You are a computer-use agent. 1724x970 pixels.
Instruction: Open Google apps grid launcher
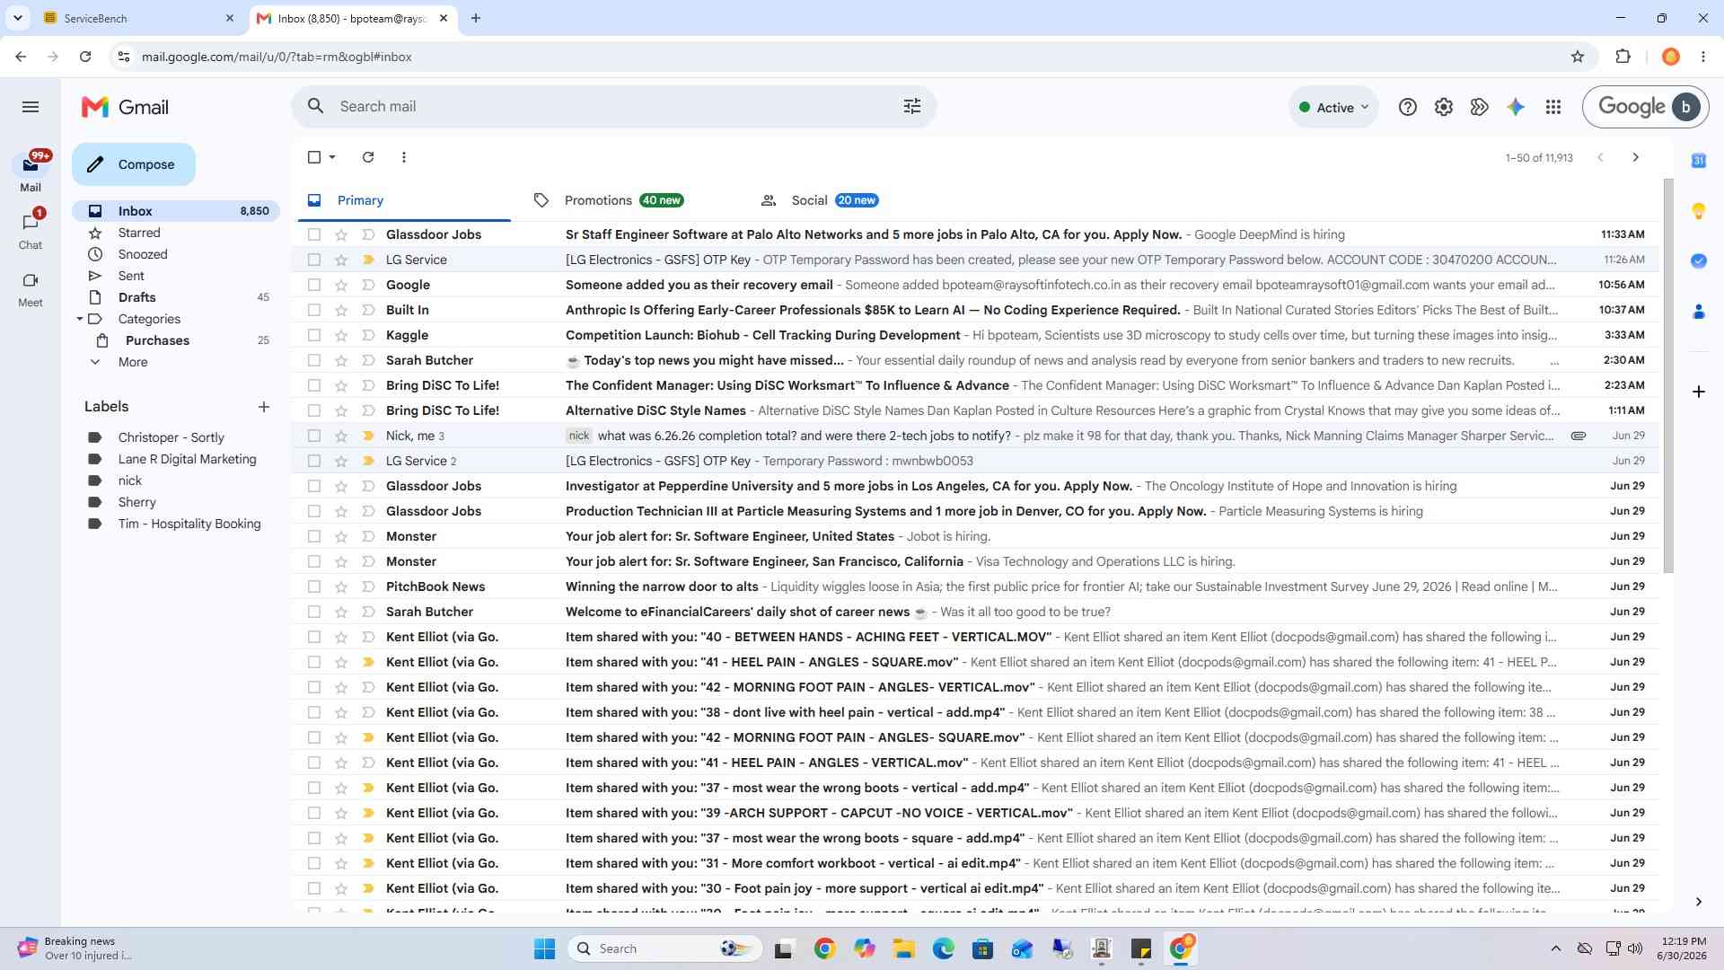1552,107
